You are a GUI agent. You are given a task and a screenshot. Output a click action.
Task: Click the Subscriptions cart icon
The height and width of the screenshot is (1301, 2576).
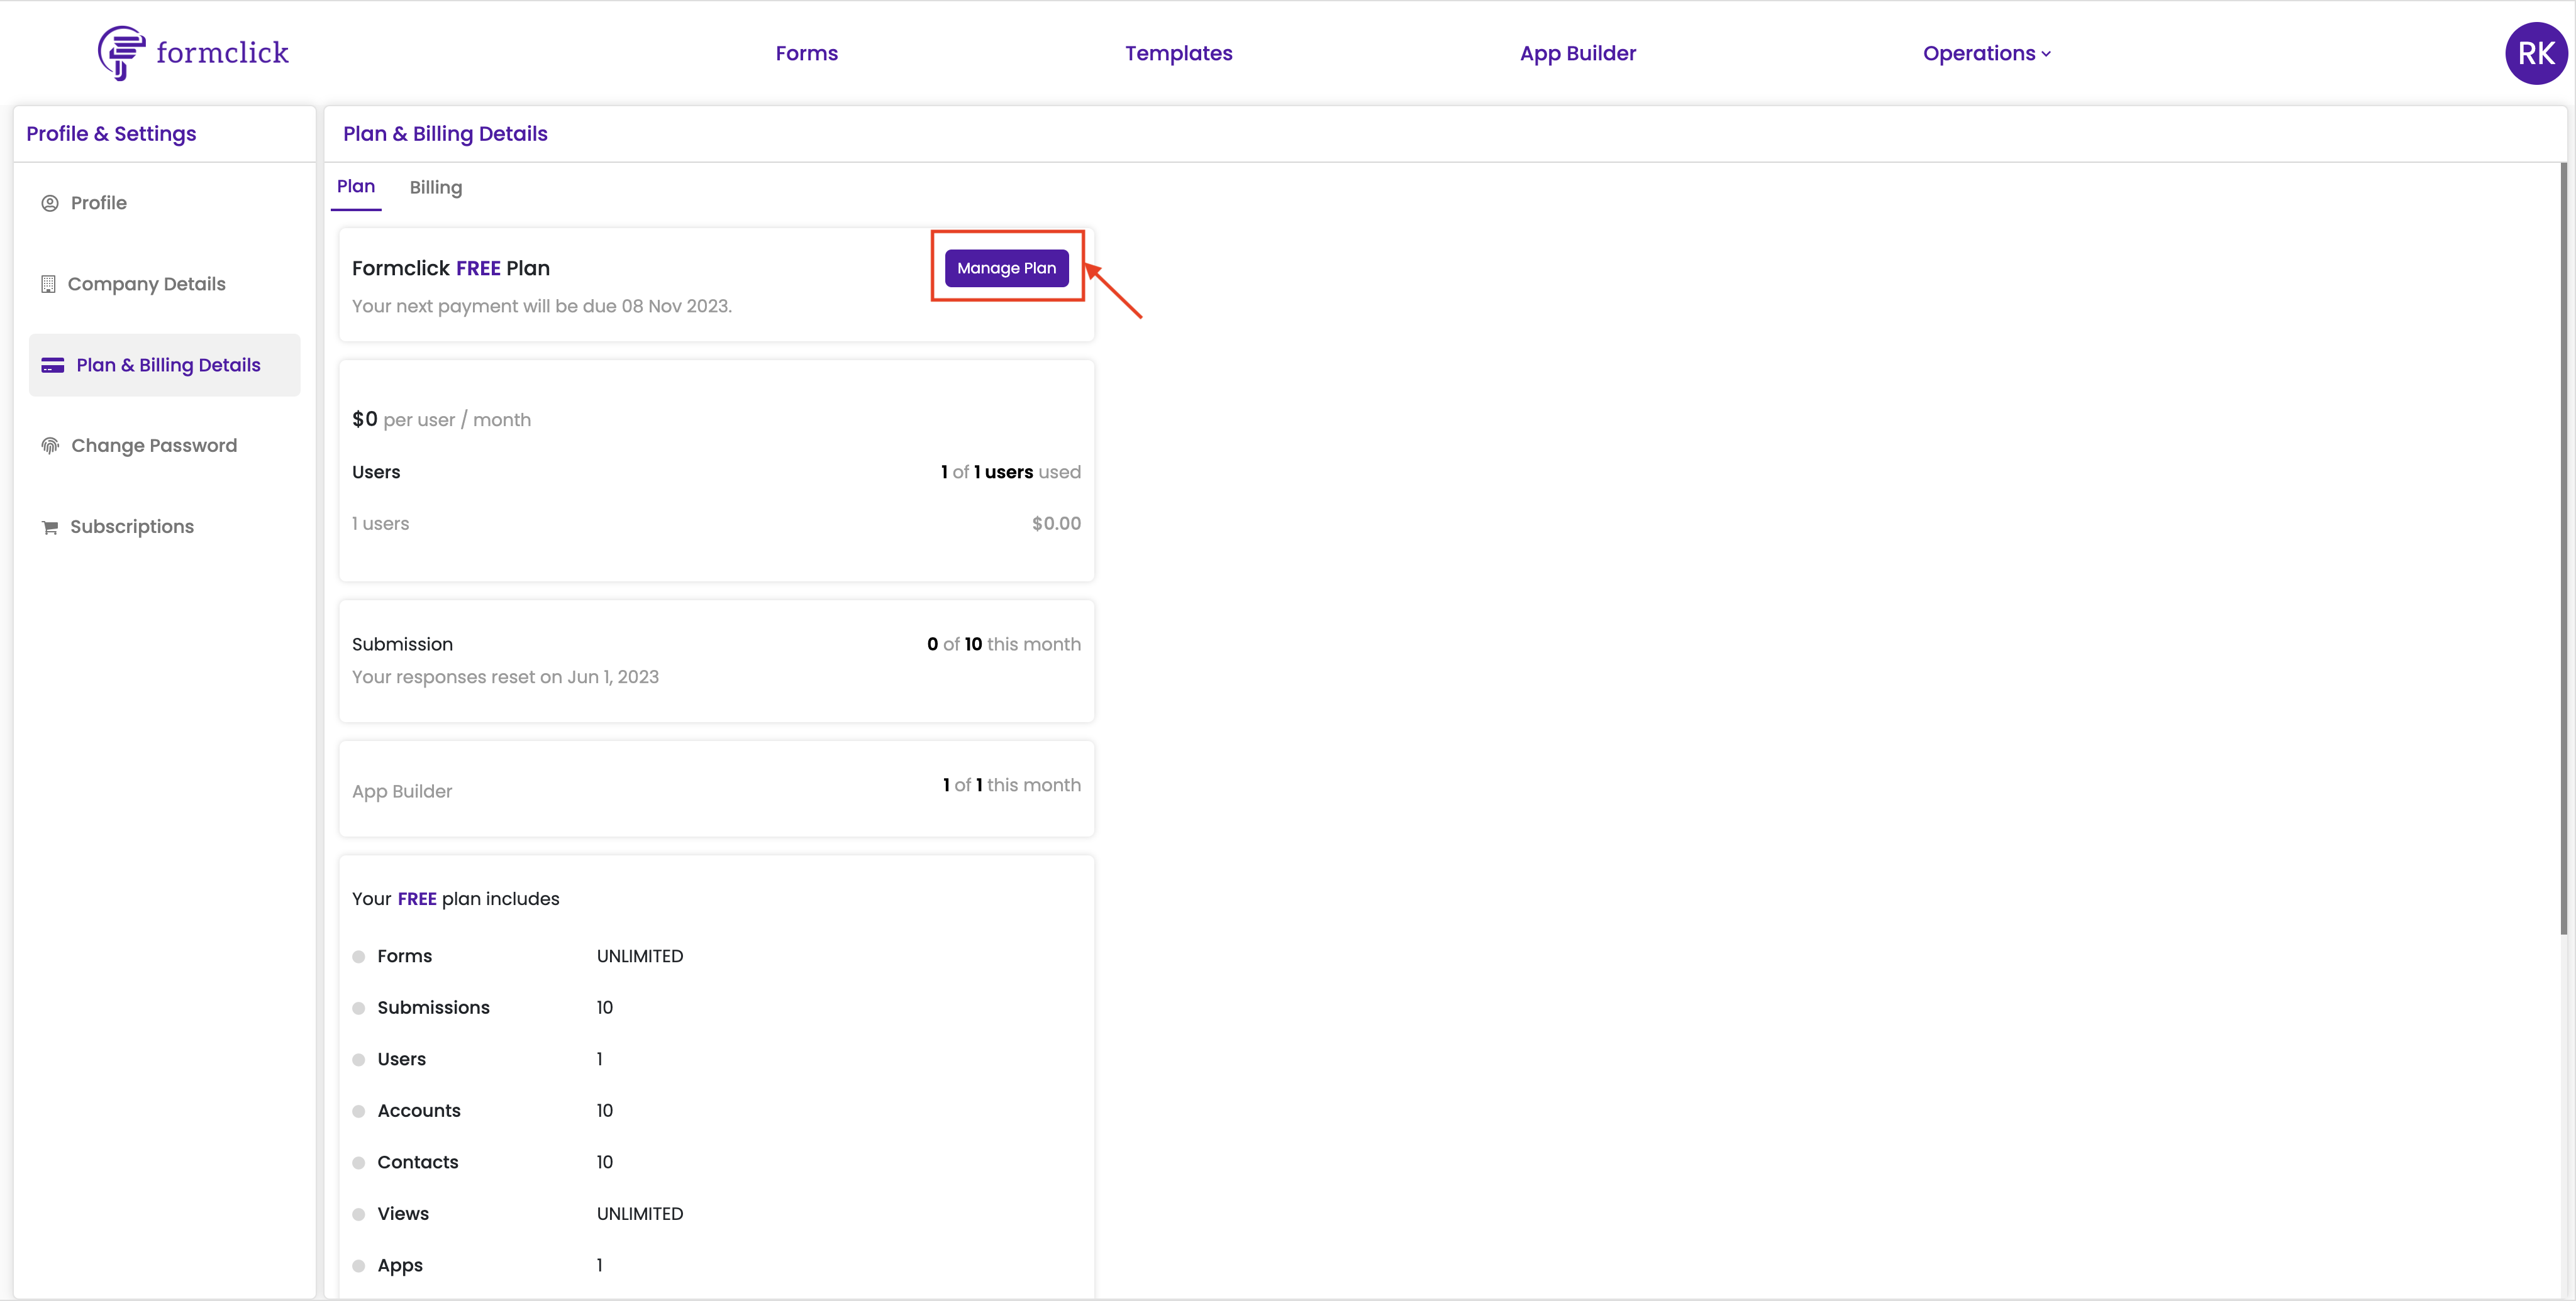coord(50,527)
